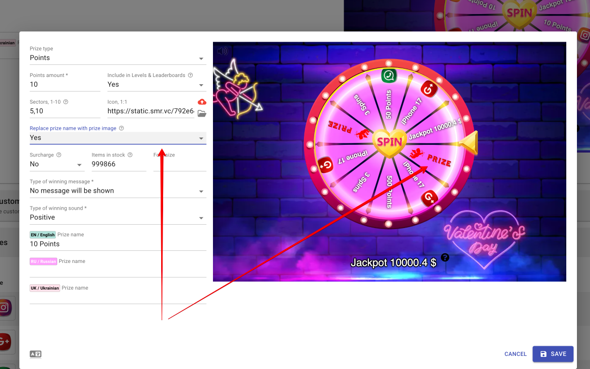Click the Points amount input field
590x369 pixels.
(65, 85)
